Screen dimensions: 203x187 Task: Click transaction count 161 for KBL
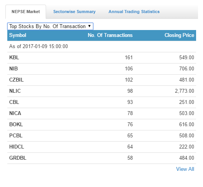click(129, 58)
